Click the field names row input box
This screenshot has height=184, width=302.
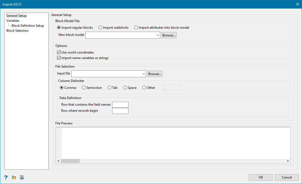(x=120, y=105)
